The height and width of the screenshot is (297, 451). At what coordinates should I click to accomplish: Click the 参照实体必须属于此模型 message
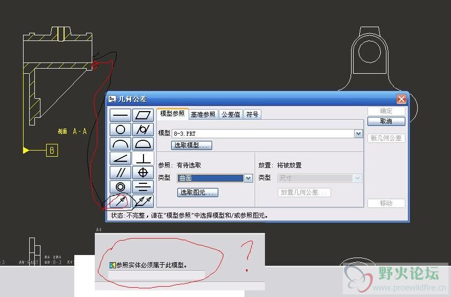coord(151,265)
